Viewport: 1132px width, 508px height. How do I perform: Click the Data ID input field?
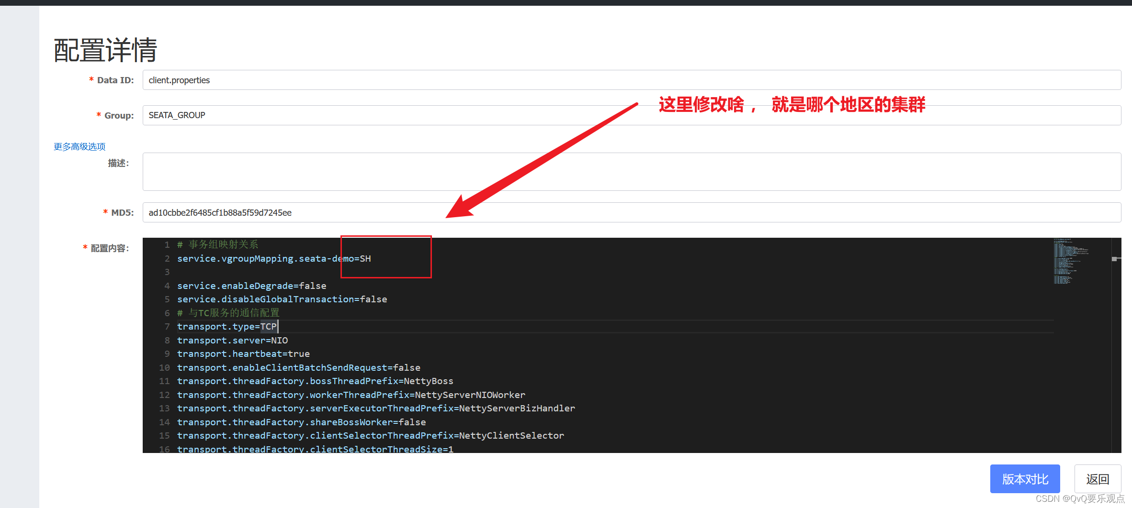632,80
